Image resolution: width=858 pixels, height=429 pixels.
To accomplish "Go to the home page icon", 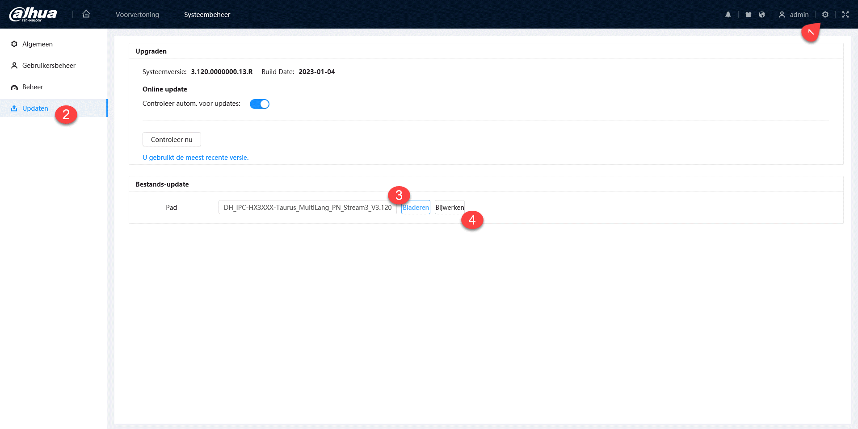I will point(86,14).
